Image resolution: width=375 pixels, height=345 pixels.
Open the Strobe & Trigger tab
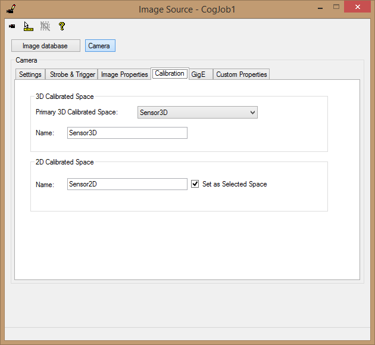72,74
